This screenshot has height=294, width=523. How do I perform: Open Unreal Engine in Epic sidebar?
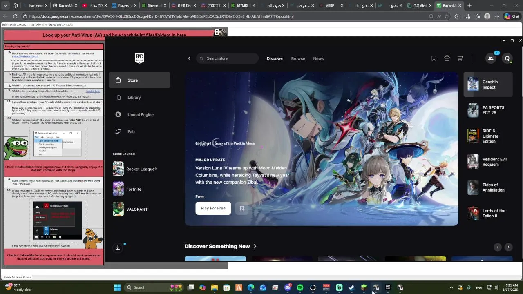pos(139,114)
